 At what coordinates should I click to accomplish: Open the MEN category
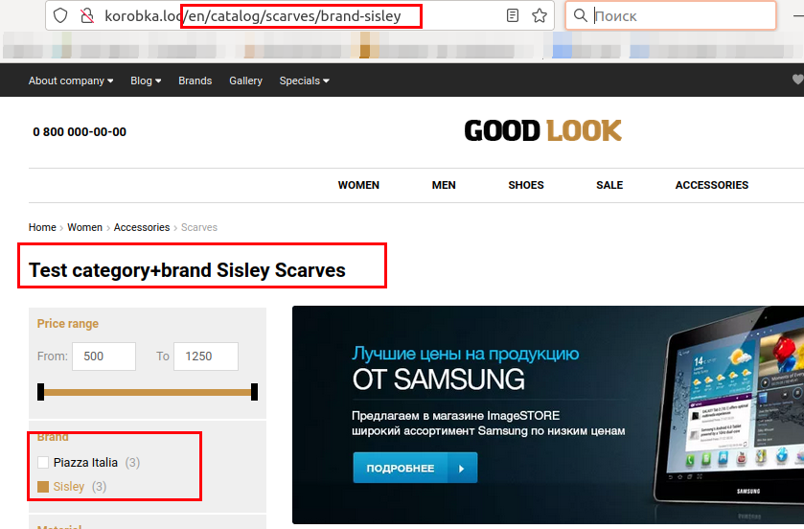444,185
